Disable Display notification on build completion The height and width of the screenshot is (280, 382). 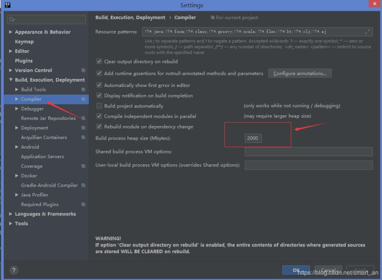(99, 97)
